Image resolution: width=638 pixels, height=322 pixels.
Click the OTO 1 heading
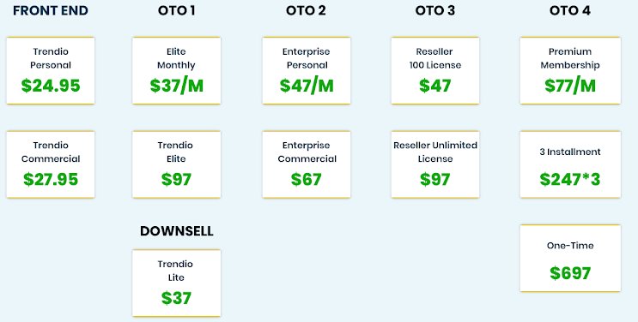coord(177,10)
